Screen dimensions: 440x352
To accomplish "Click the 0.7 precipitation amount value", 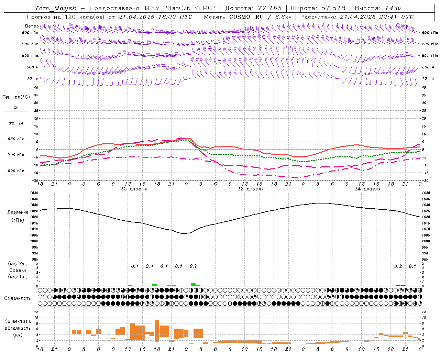I will coord(194,266).
